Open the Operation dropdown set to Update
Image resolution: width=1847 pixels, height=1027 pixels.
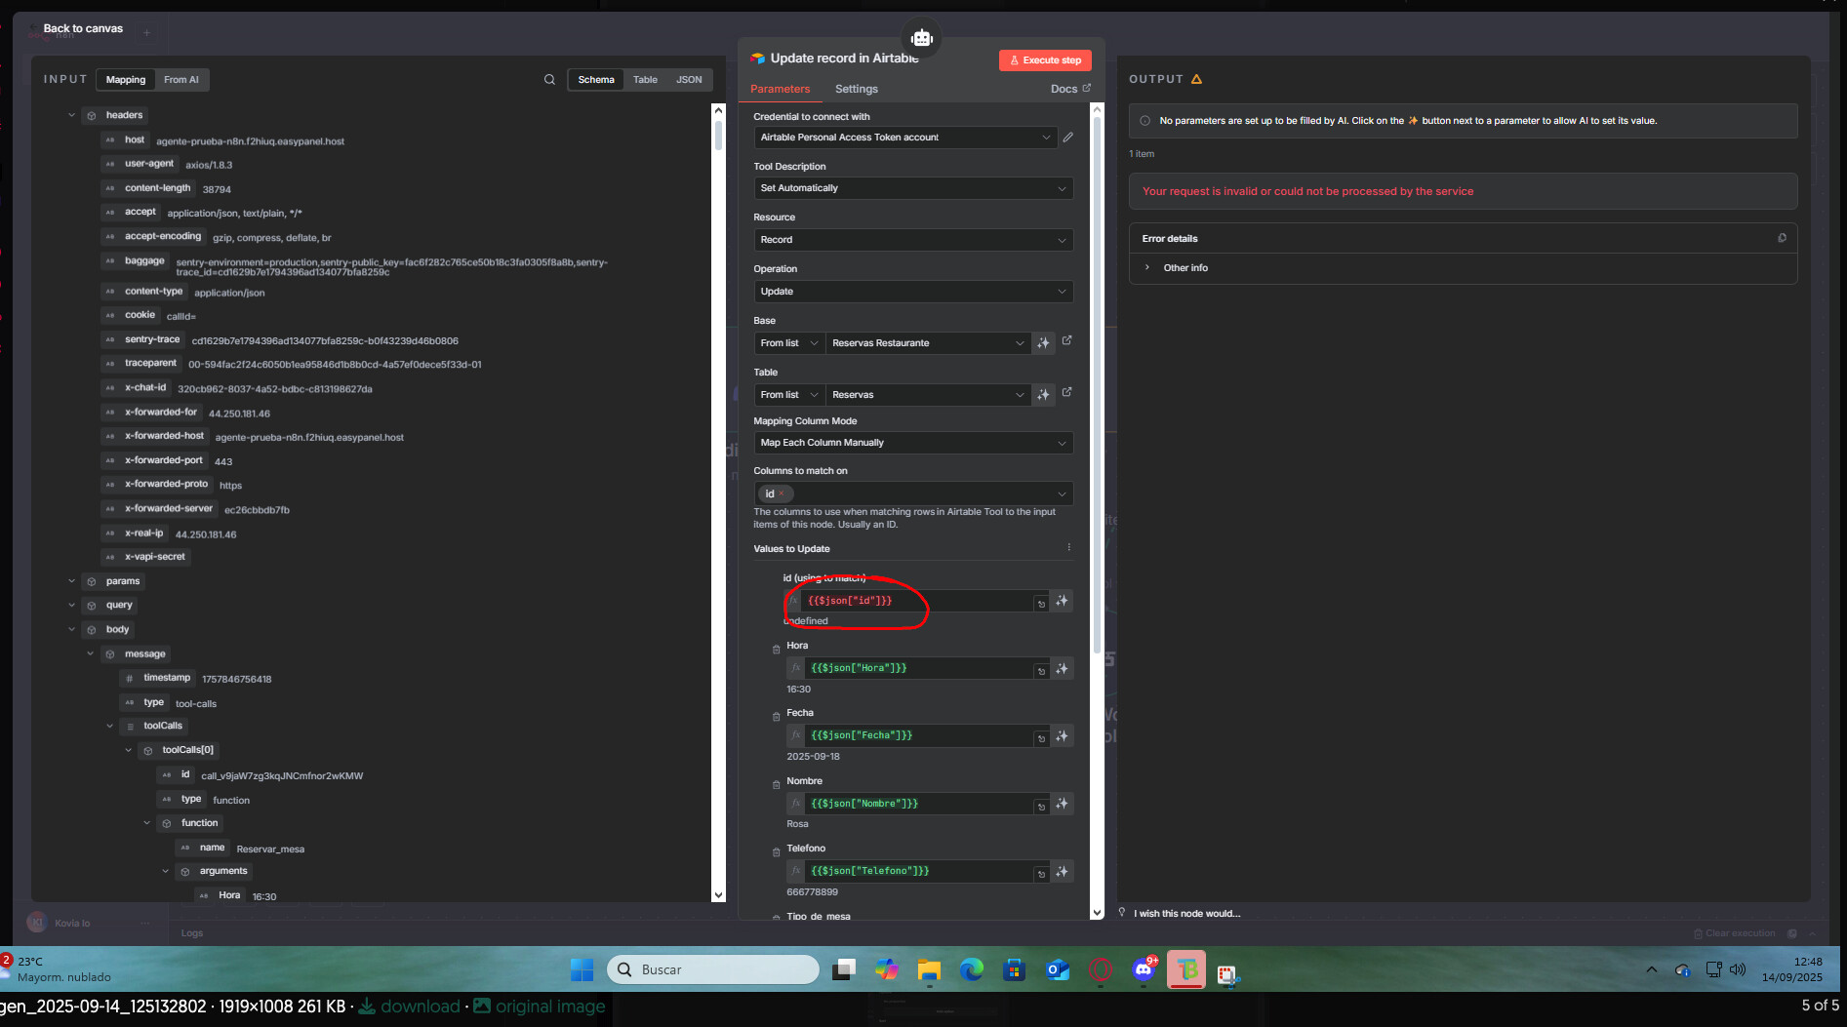tap(913, 292)
